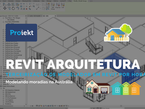Expand Drafting Views (Detail) node
The height and width of the screenshot is (109, 145).
[3, 45]
